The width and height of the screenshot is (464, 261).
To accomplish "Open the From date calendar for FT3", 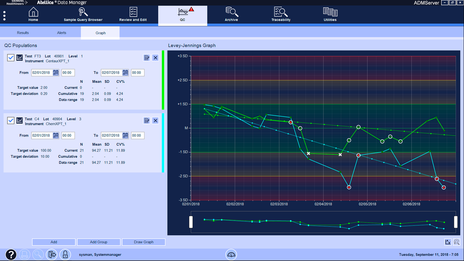I will click(56, 72).
